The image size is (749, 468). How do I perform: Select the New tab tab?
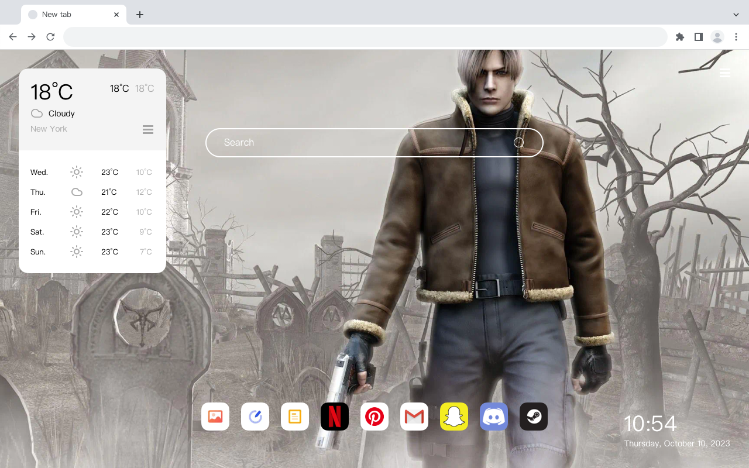coord(74,15)
